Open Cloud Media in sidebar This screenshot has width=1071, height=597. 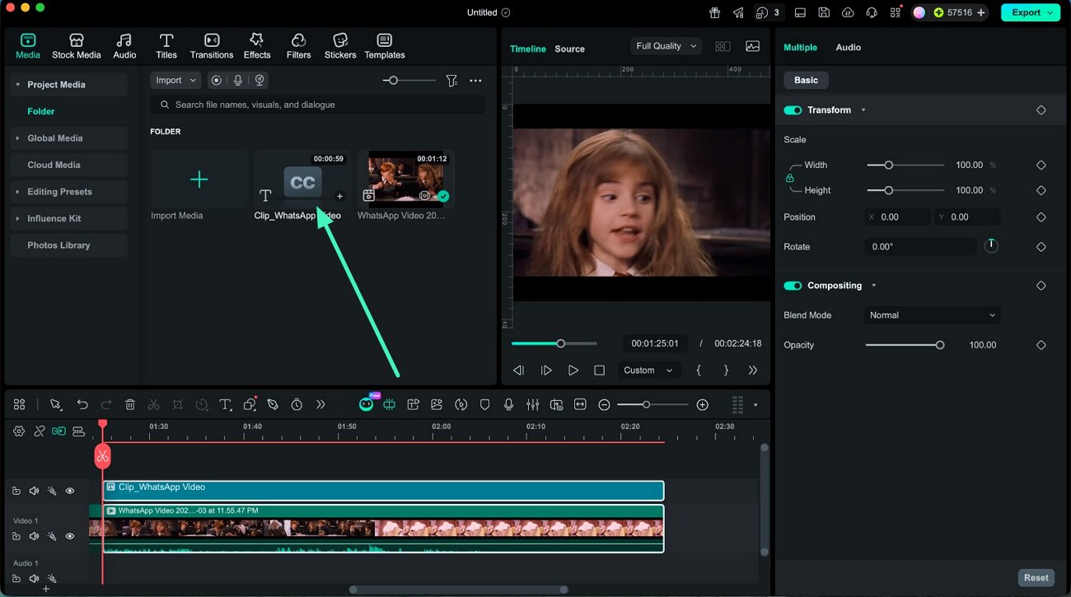69,165
